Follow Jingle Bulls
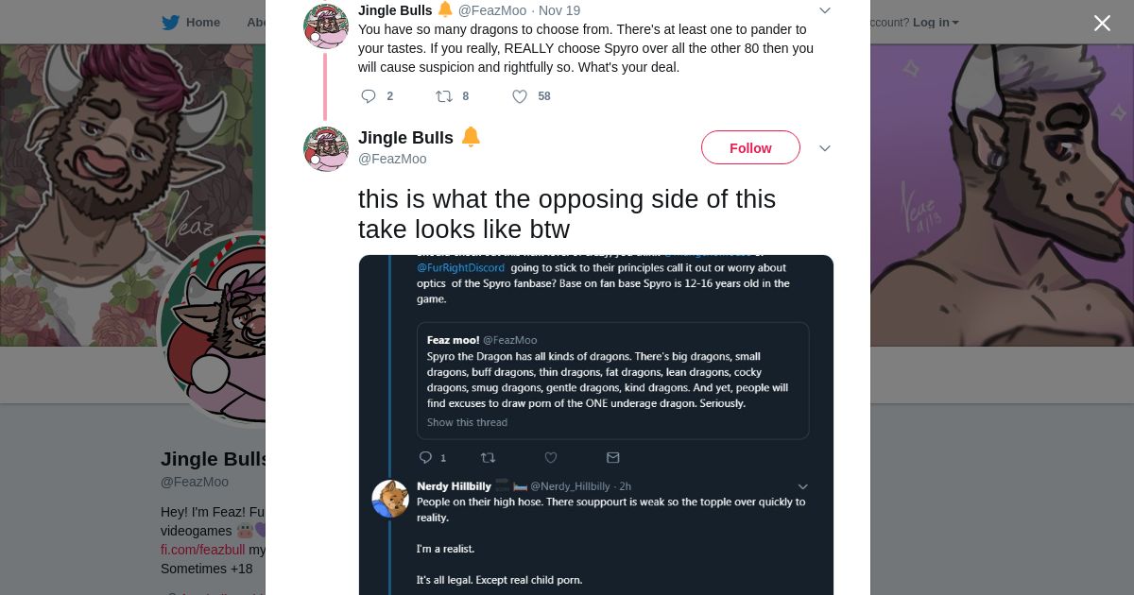This screenshot has width=1134, height=595. [x=750, y=148]
